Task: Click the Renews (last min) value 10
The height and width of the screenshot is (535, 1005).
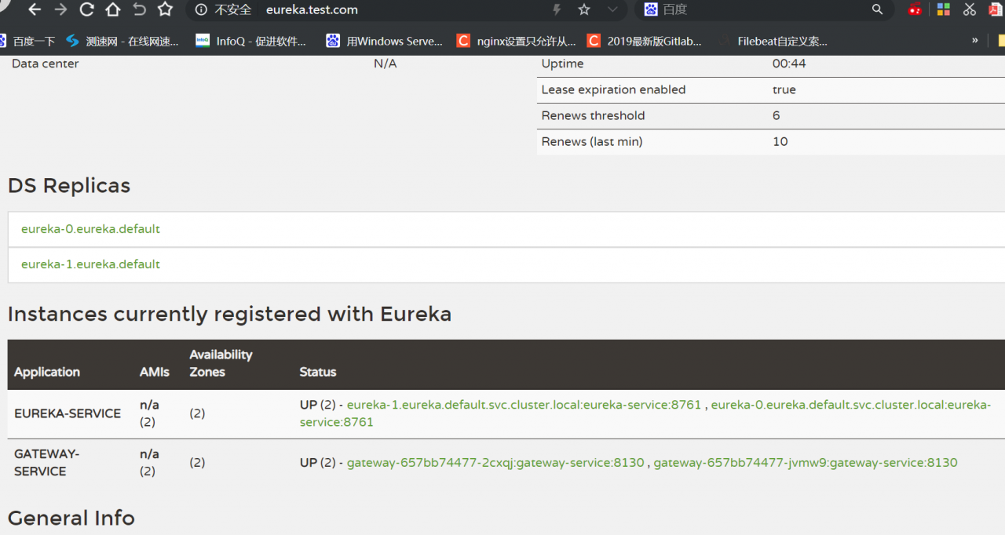Action: 780,141
